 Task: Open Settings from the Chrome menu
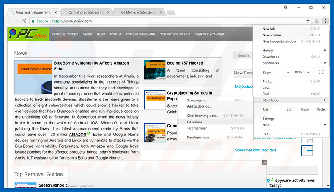point(291,119)
